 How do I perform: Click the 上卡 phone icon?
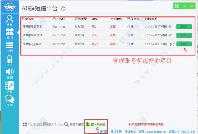[x=10, y=60]
